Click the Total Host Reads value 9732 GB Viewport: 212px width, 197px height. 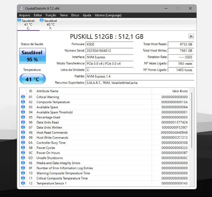pyautogui.click(x=181, y=44)
